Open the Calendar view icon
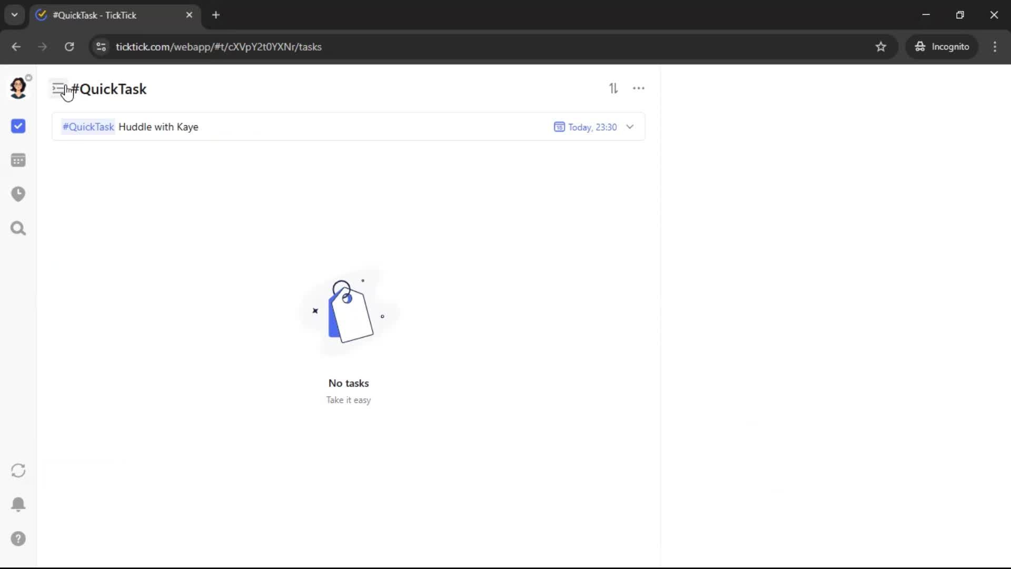The width and height of the screenshot is (1011, 569). [18, 160]
